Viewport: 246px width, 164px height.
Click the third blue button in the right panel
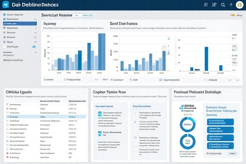(x=220, y=138)
